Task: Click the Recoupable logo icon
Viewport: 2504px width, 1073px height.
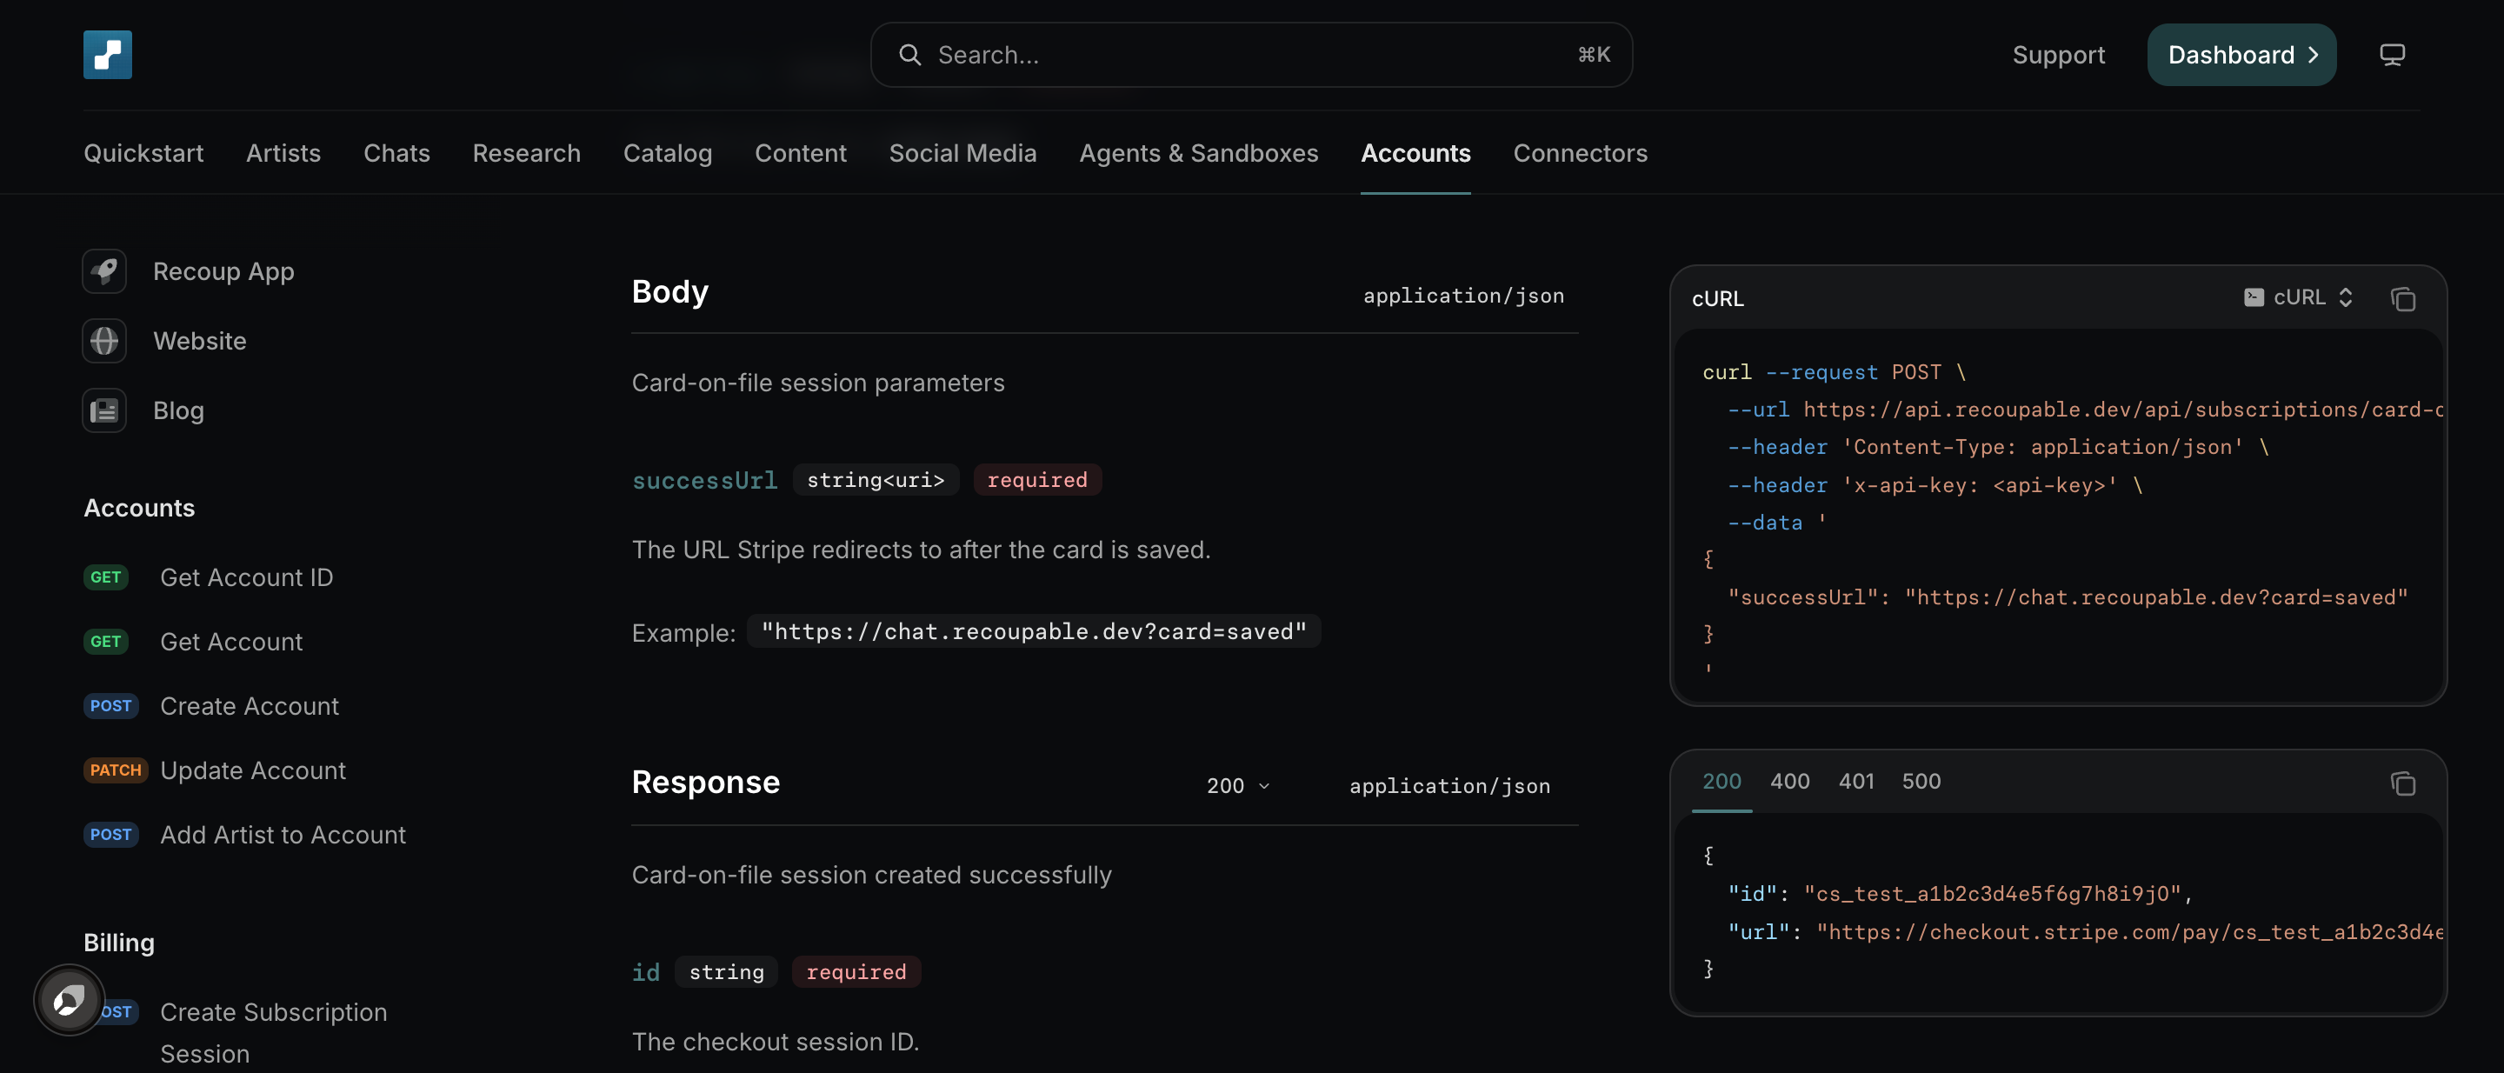Action: coord(107,55)
